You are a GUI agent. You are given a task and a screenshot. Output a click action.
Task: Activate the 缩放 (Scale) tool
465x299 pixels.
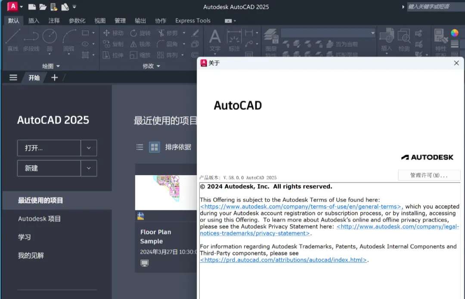tap(140, 55)
